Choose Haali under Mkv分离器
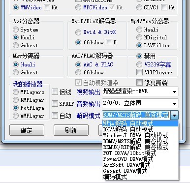Viewport: 190px width, 183px height. (16, 64)
